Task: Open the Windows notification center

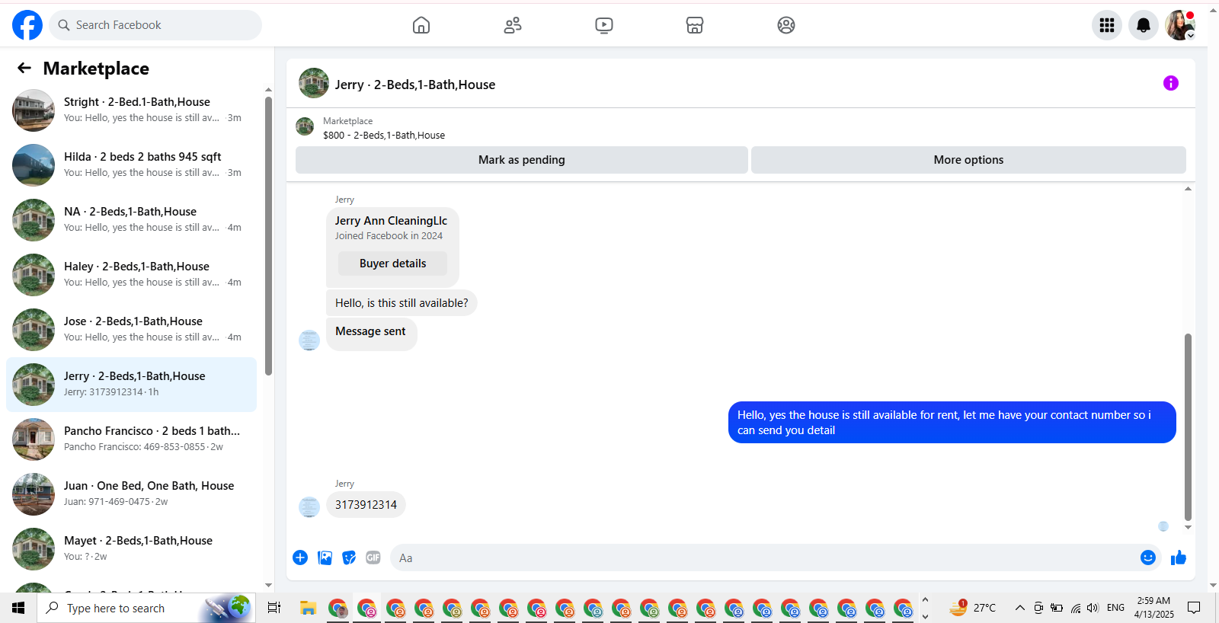Action: point(1195,608)
